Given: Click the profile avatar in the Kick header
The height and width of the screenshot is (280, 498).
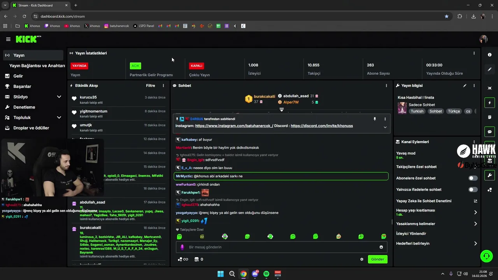Looking at the screenshot, I should 484,39.
